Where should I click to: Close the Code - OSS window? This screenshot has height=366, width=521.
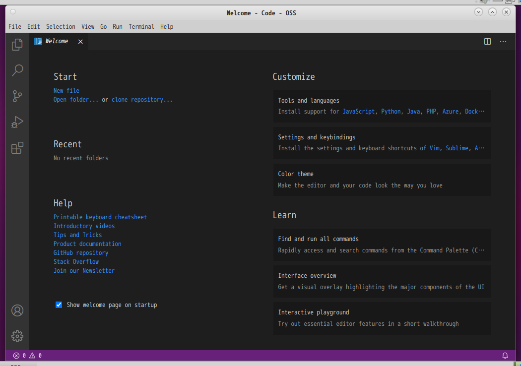click(506, 12)
